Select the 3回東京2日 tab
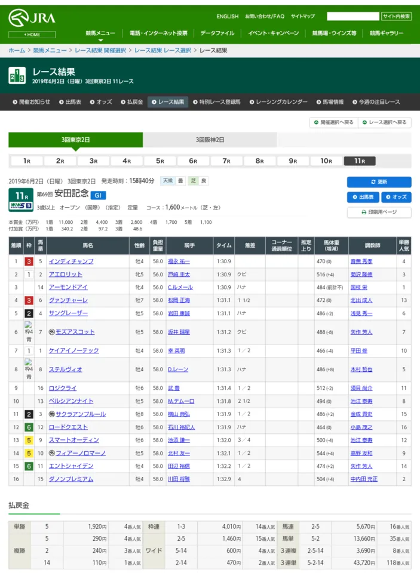This screenshot has width=420, height=573. [x=76, y=140]
